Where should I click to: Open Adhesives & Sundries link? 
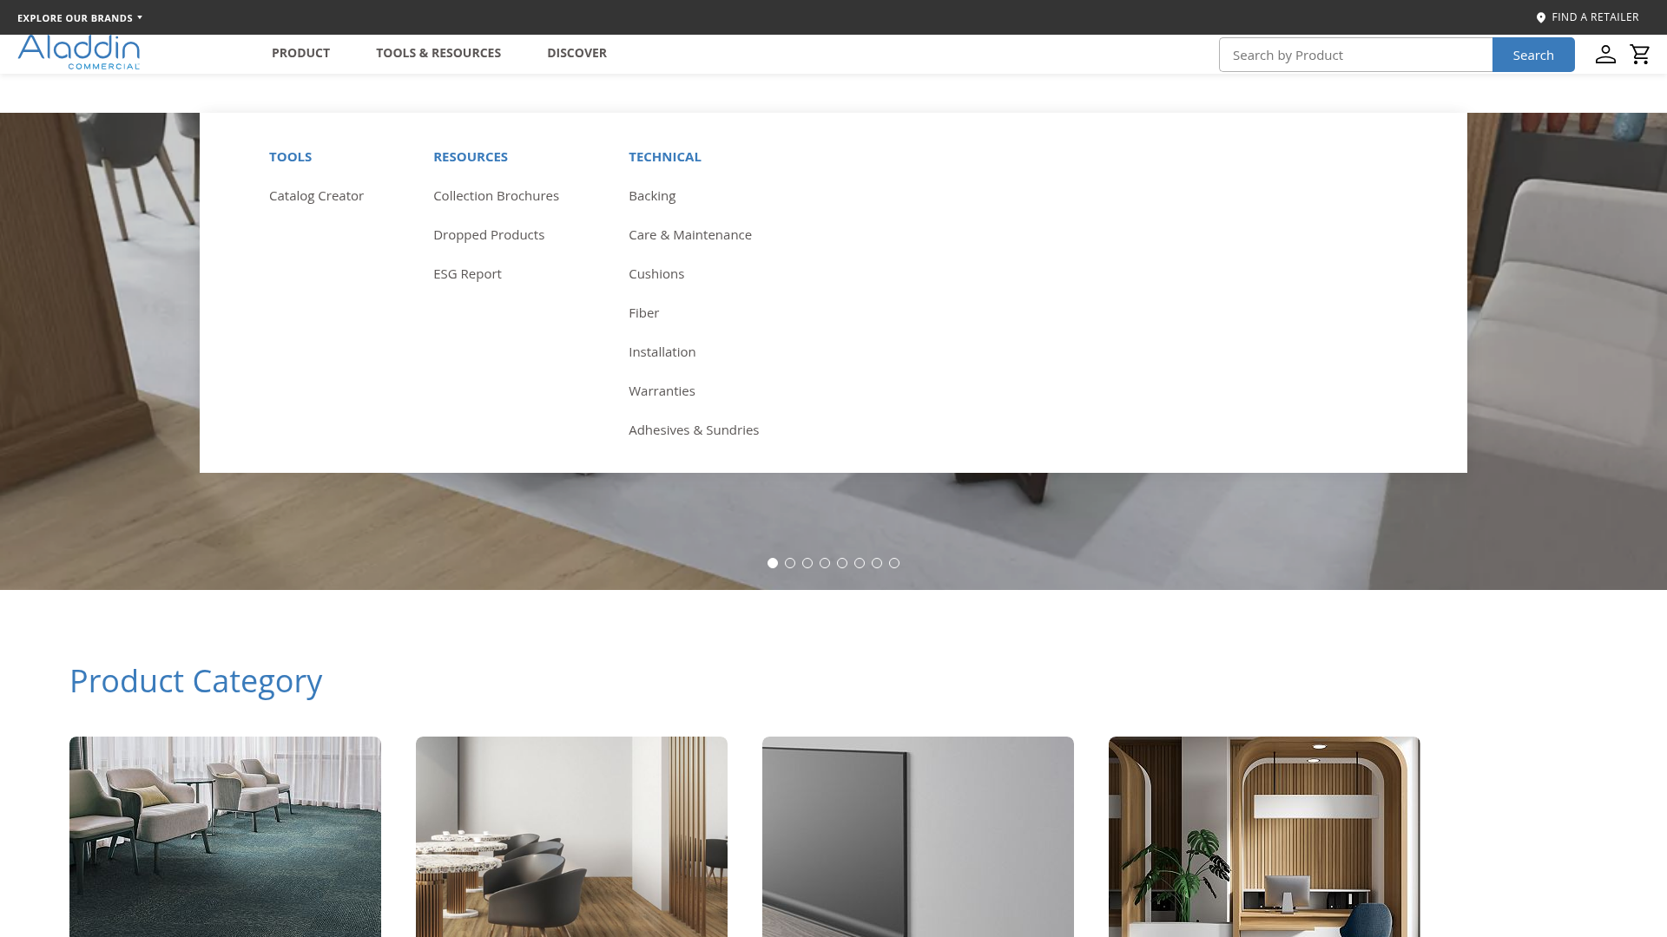pos(694,430)
